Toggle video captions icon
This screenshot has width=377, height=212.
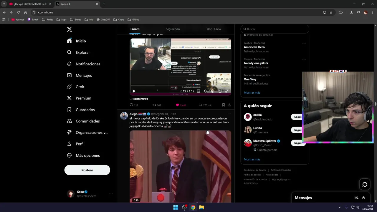[199, 91]
